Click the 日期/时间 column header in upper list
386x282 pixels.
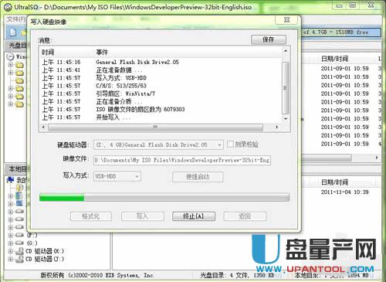pos(335,59)
